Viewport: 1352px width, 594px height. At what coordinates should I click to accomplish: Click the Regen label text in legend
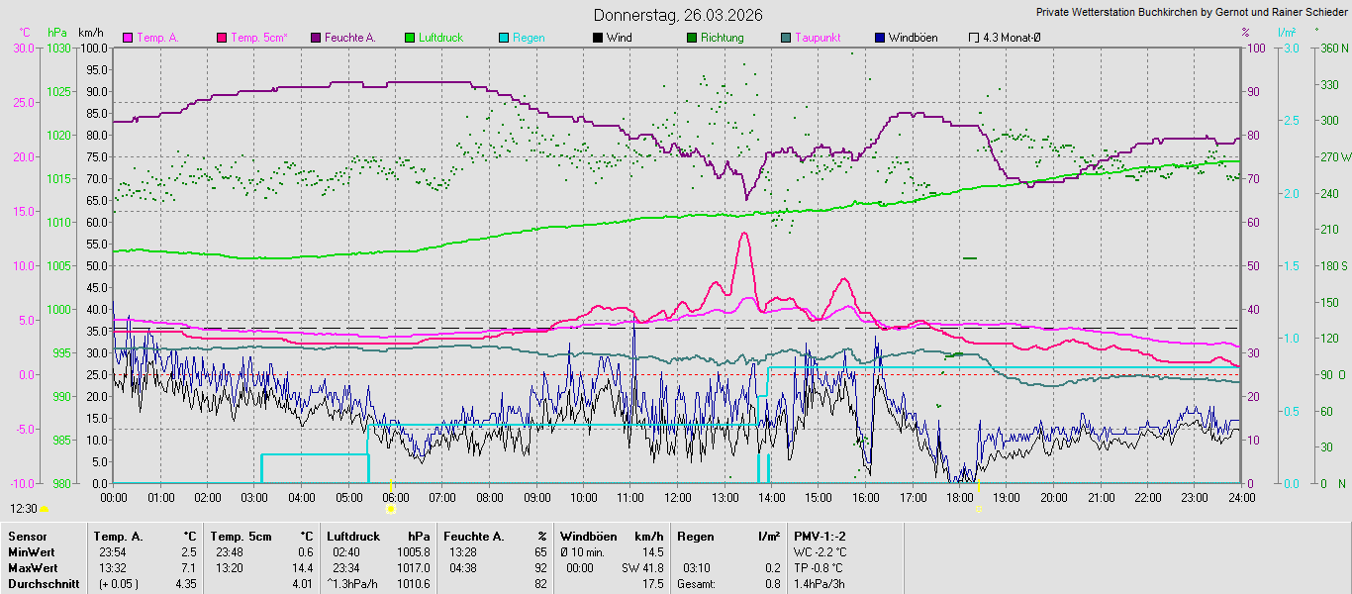[529, 38]
